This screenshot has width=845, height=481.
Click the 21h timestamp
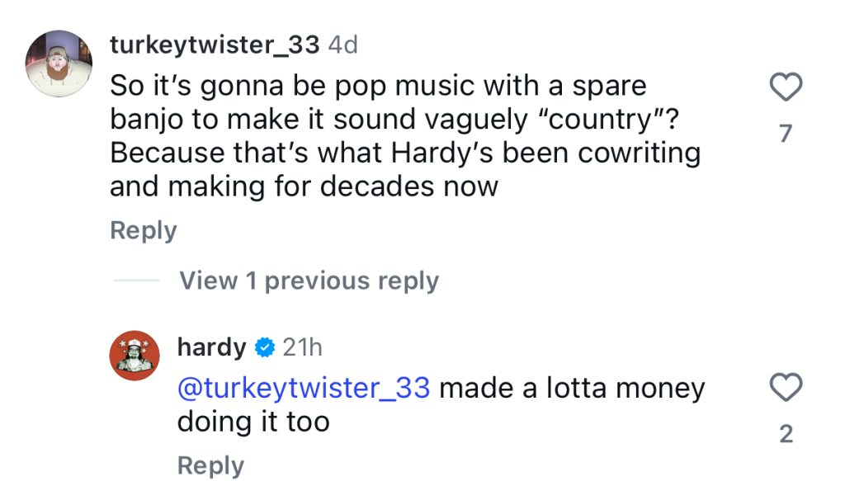point(302,348)
